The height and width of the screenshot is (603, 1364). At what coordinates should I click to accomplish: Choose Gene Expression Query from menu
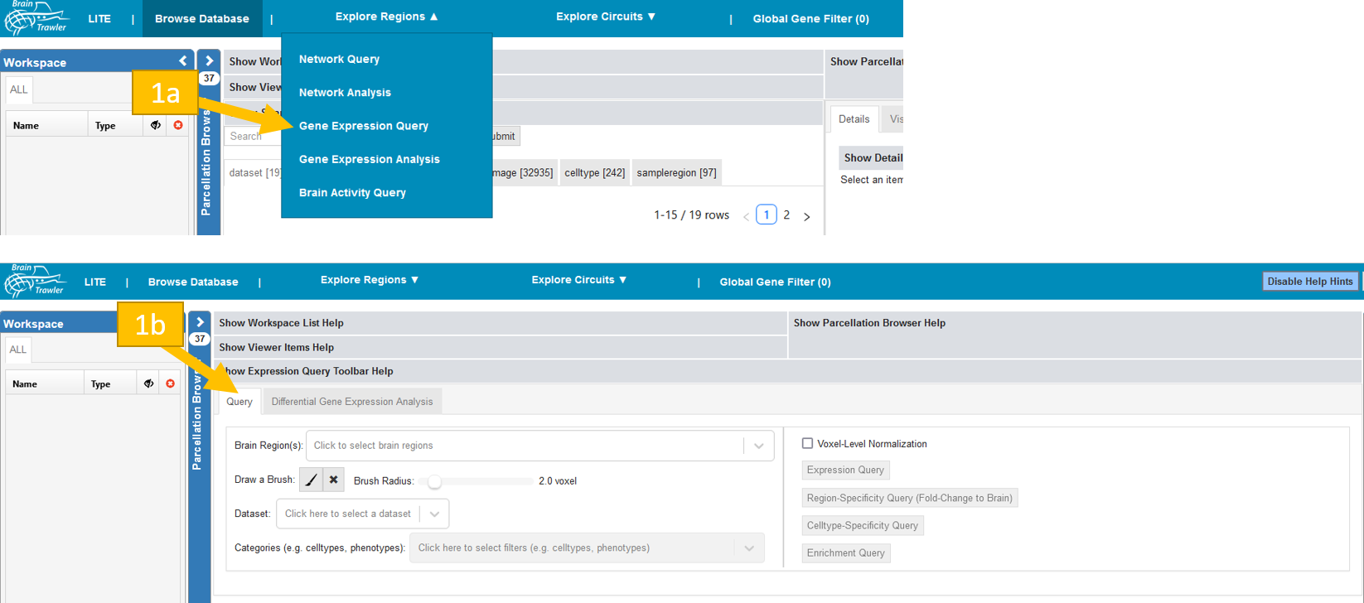coord(364,126)
